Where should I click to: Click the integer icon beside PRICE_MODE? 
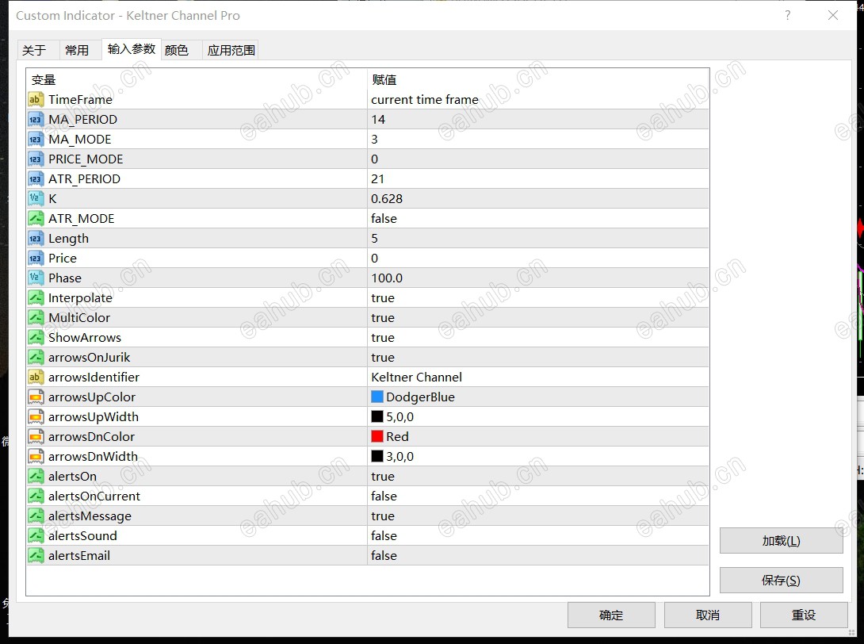[35, 159]
